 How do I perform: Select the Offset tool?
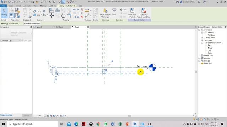pyautogui.click(x=57, y=11)
